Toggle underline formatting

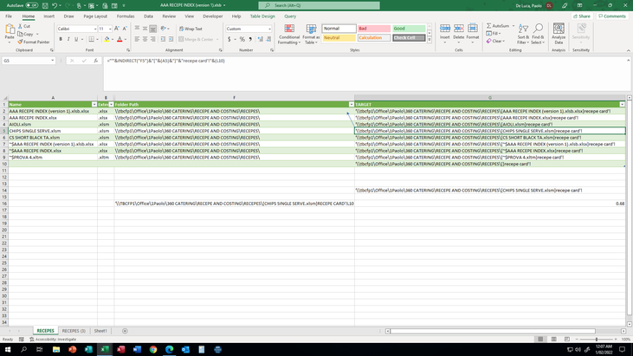[x=76, y=39]
